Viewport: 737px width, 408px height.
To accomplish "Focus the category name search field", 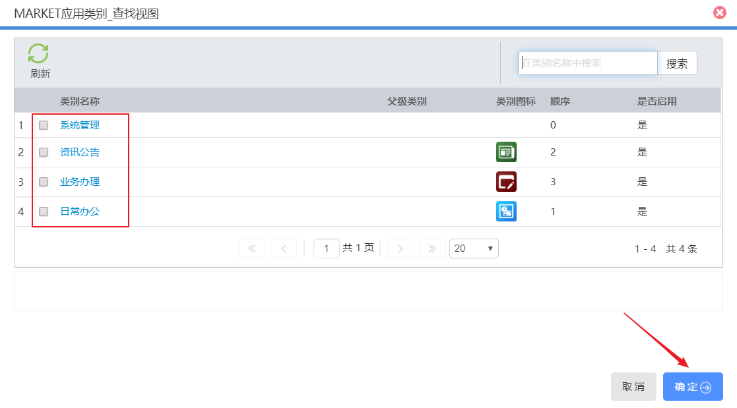I will pos(587,63).
